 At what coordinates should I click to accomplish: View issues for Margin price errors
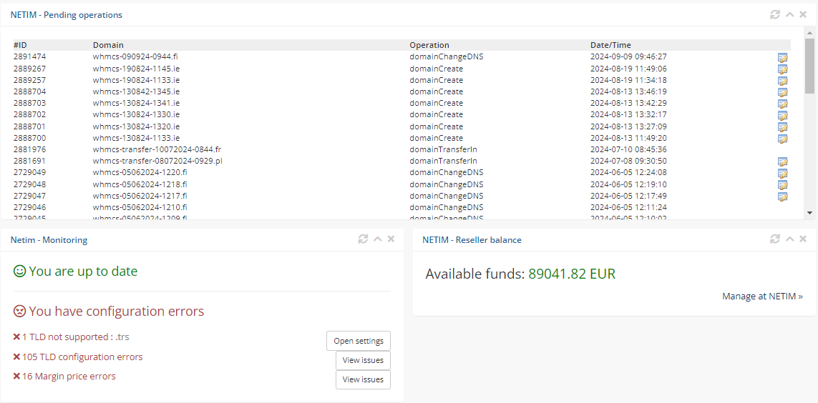pyautogui.click(x=363, y=379)
